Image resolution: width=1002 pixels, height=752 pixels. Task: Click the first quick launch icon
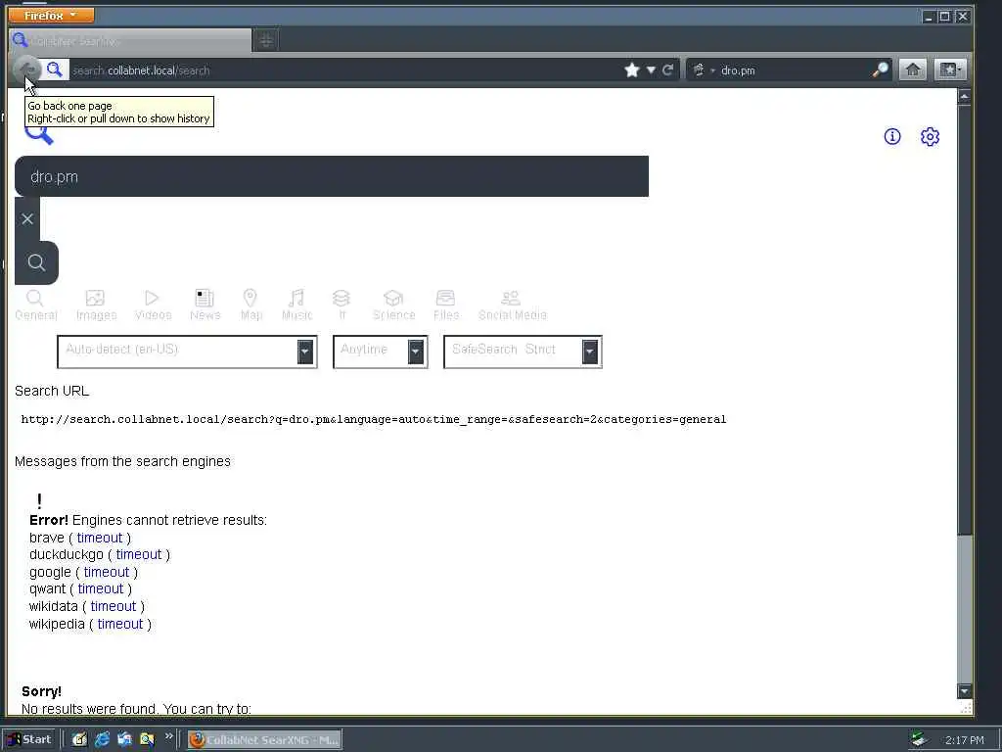79,740
